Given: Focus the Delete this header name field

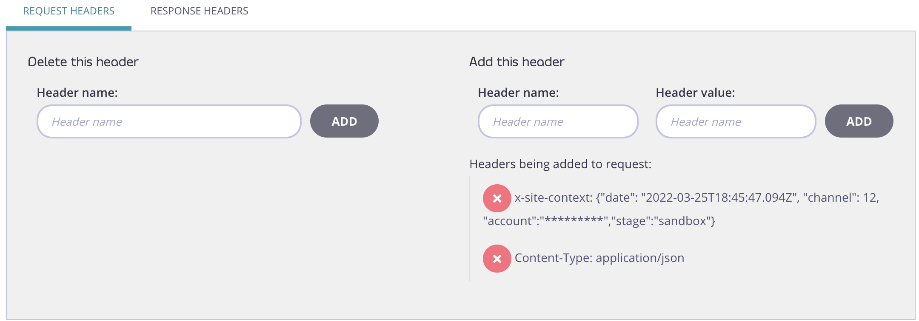Looking at the screenshot, I should tap(169, 121).
